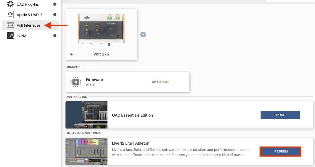Redeem Ableton Live 12 Lite
The height and width of the screenshot is (167, 315).
pos(280,151)
